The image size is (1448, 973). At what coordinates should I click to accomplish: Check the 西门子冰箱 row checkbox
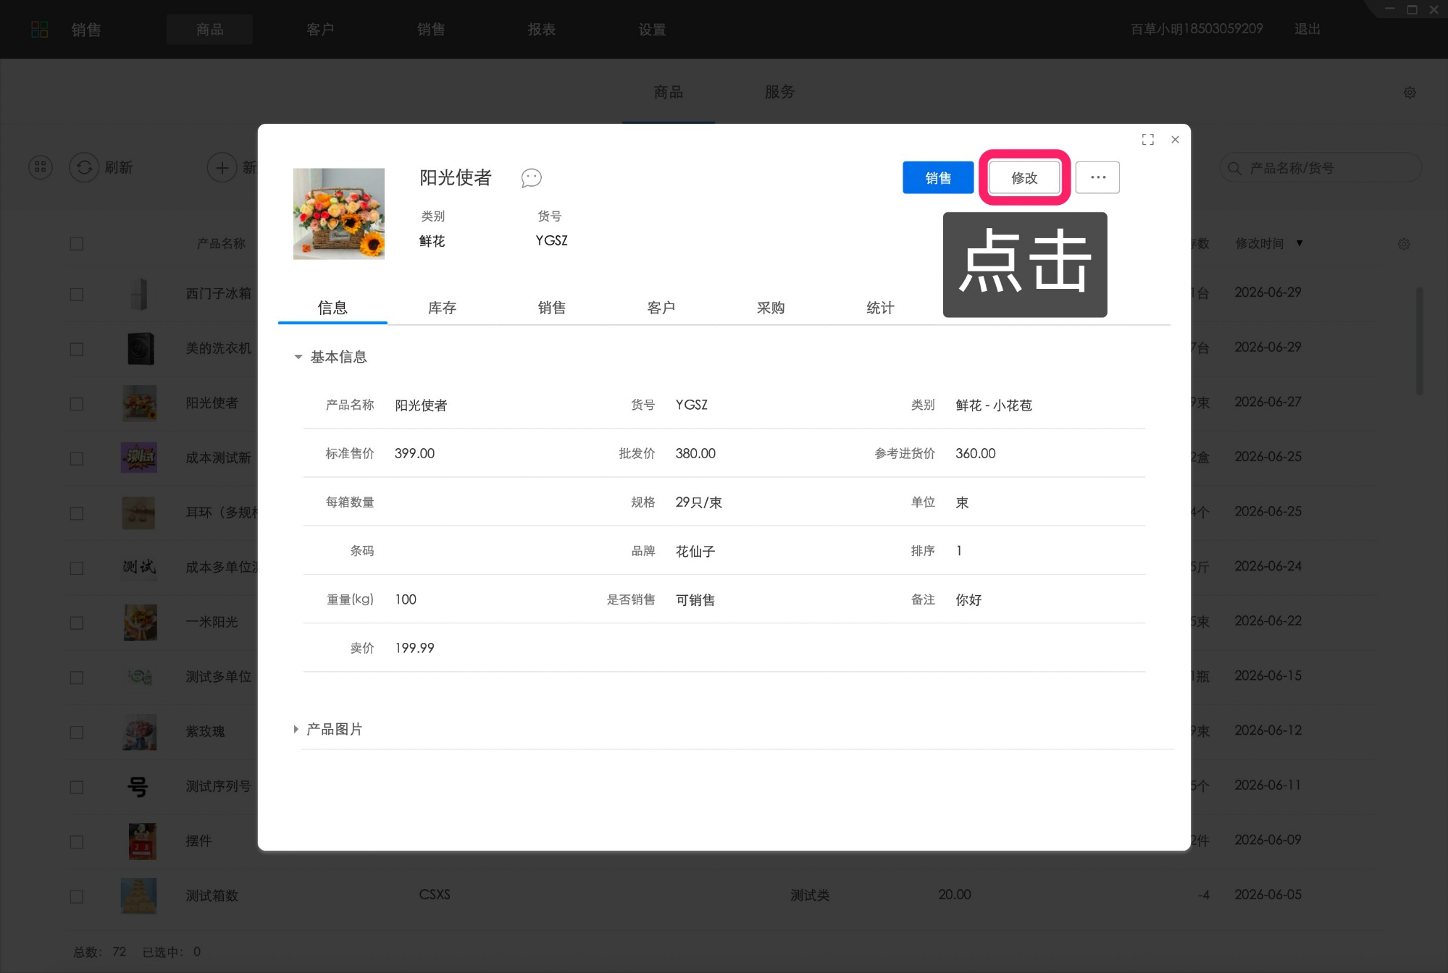tap(77, 295)
